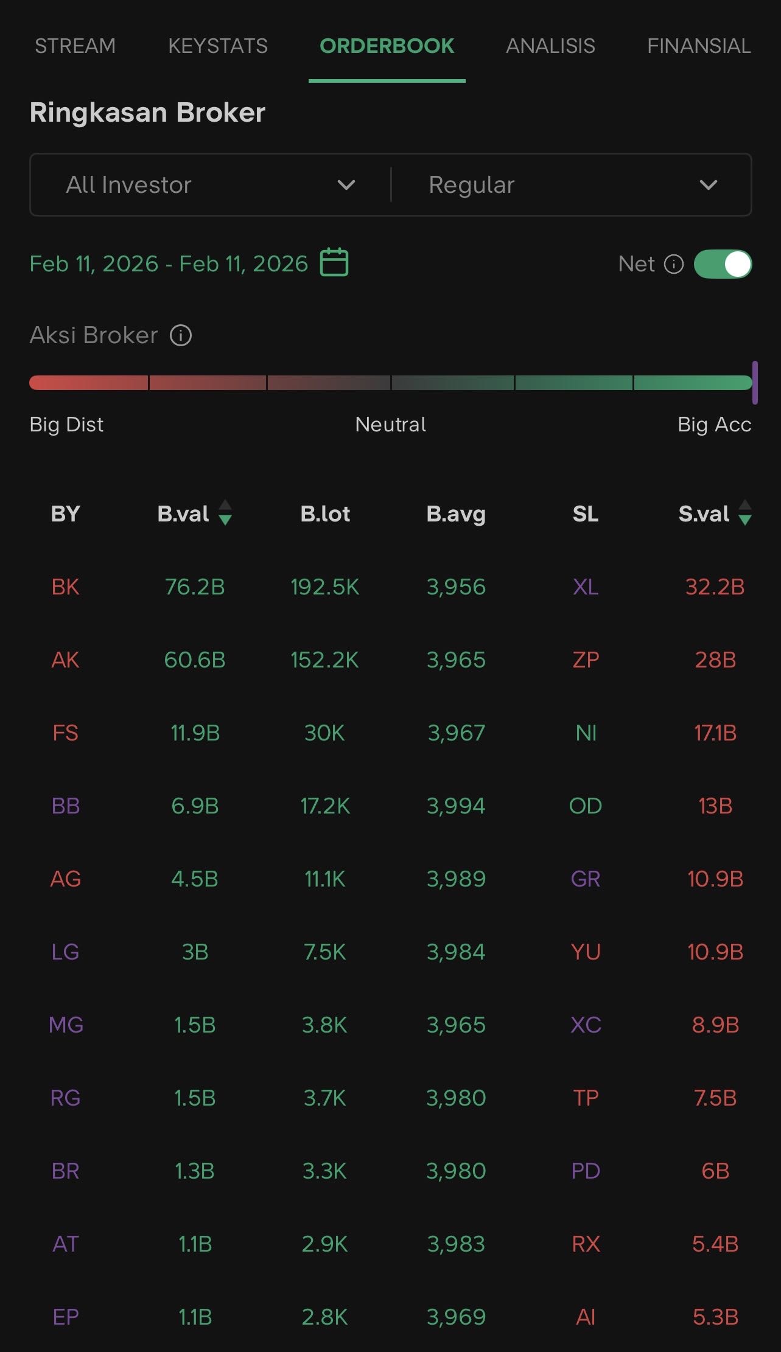Click the Net info icon

(673, 264)
